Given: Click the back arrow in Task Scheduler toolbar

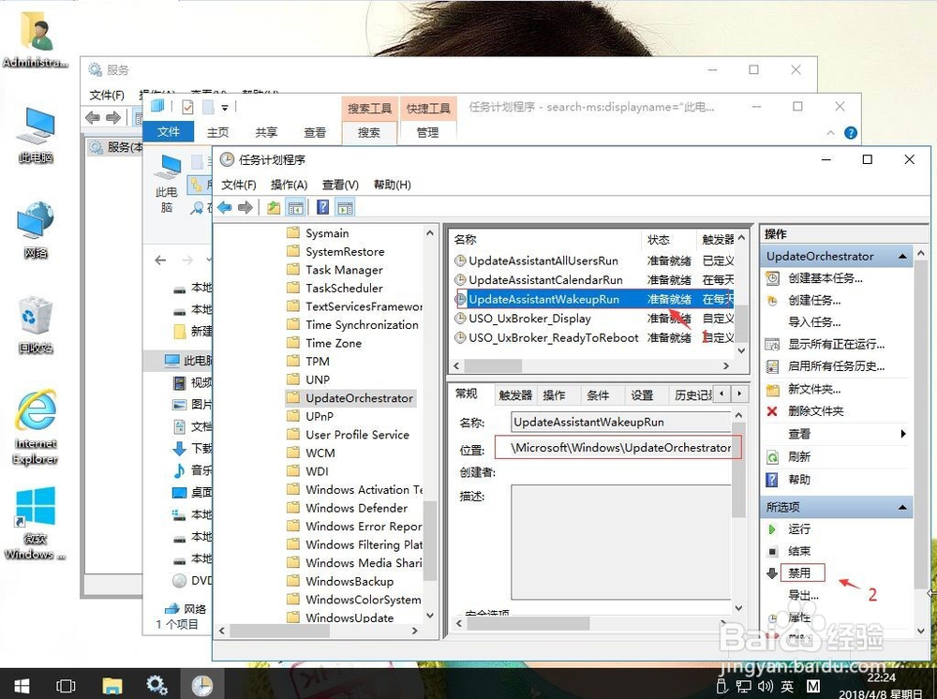Looking at the screenshot, I should [x=225, y=208].
